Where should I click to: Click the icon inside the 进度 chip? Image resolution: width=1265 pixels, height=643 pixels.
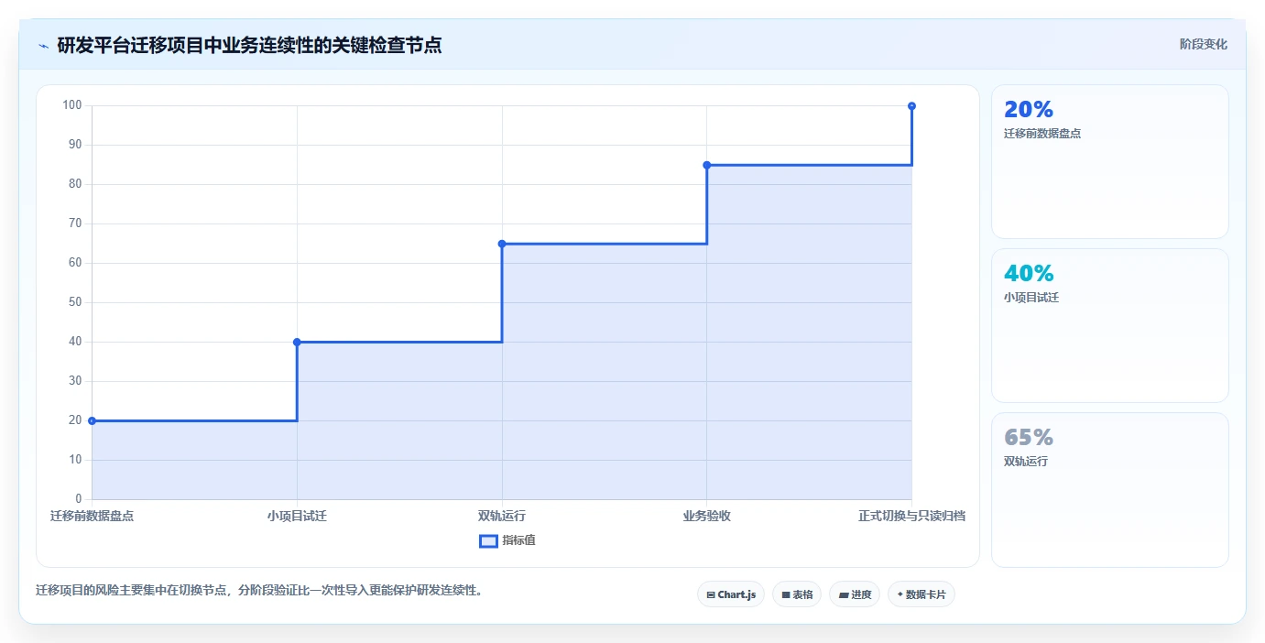[x=844, y=595]
